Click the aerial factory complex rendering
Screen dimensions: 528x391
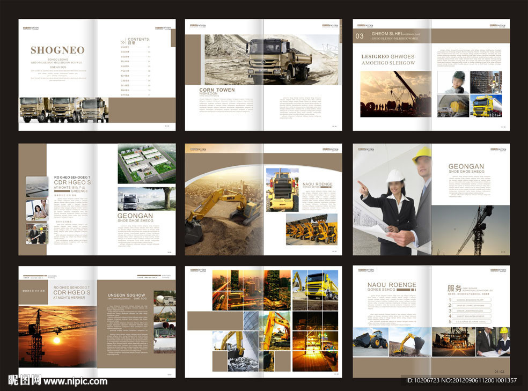pos(146,164)
